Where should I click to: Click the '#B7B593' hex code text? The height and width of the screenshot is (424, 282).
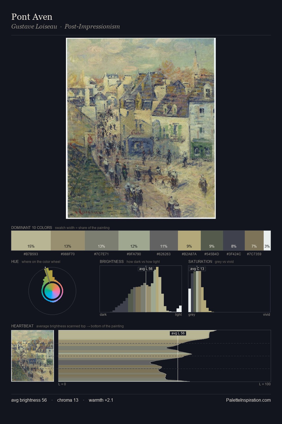31,254
